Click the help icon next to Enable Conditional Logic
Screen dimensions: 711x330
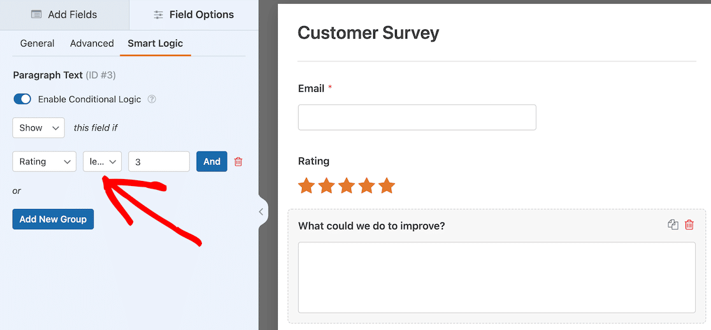click(x=152, y=99)
